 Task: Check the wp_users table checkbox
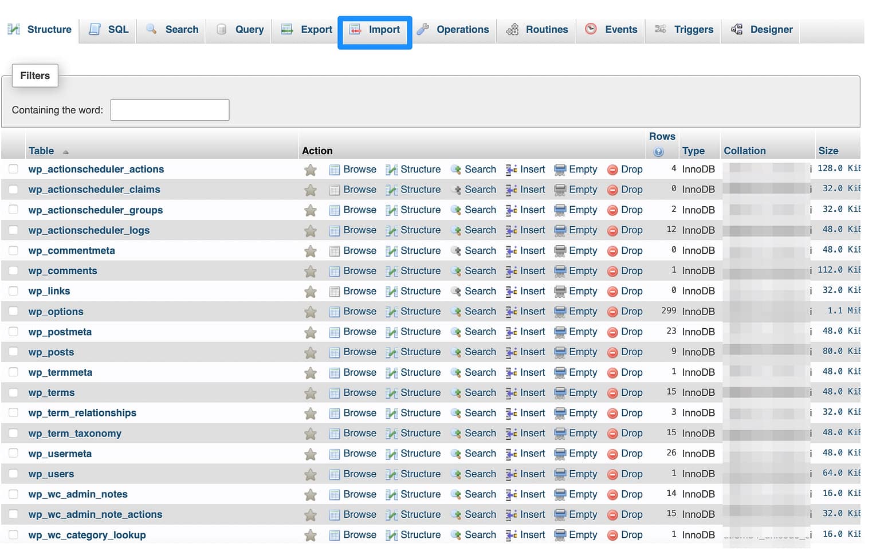coord(13,474)
